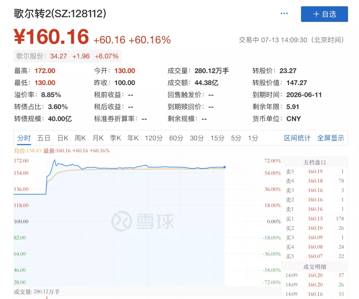
Task: Select the 买4 order row at 160.08
Action: (x=315, y=247)
